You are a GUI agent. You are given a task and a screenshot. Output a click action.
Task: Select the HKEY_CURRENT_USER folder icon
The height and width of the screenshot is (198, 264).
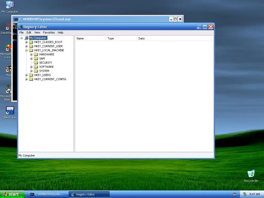coord(31,46)
